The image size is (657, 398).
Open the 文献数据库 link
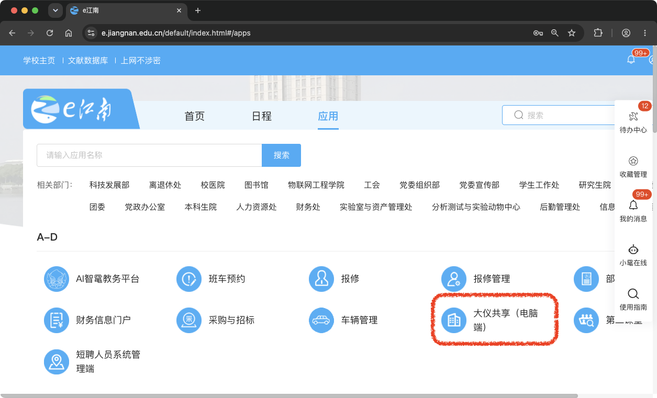click(x=88, y=61)
